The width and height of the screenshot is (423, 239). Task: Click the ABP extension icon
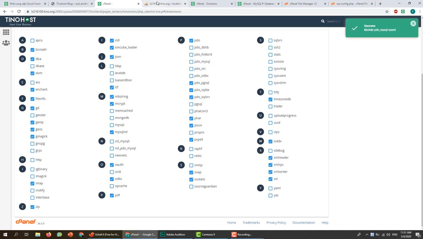click(396, 12)
